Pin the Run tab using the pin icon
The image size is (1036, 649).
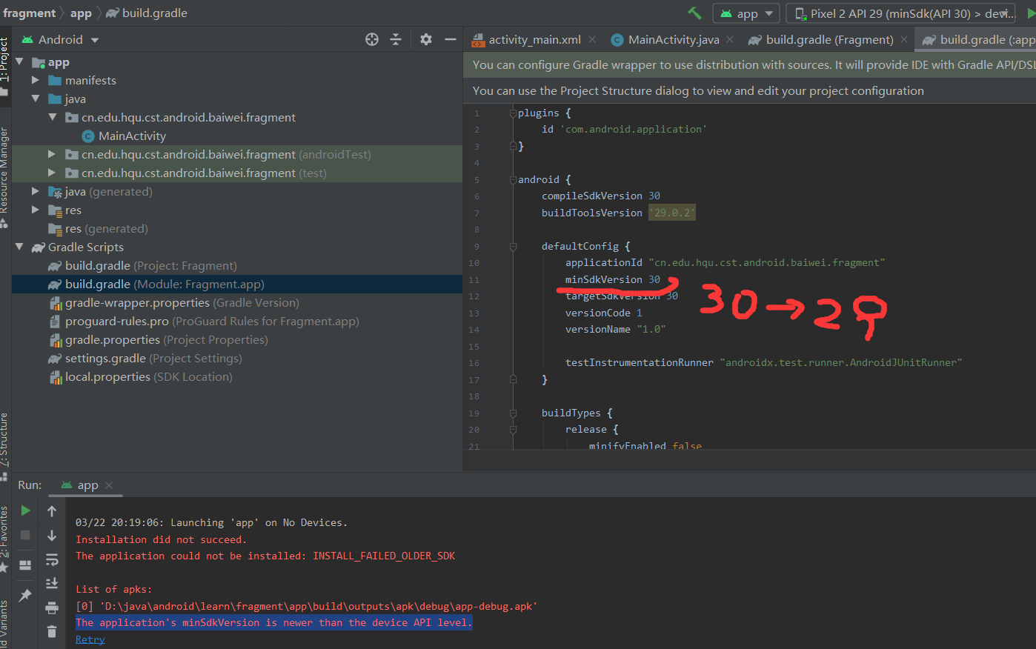point(26,595)
